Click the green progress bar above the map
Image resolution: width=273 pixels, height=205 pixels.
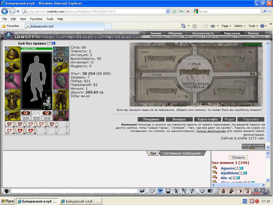click(x=252, y=45)
